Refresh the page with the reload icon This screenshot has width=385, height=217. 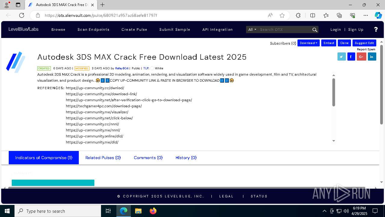pos(22,15)
